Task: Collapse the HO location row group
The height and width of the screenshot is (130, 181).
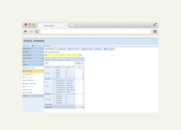Action: 46,86
